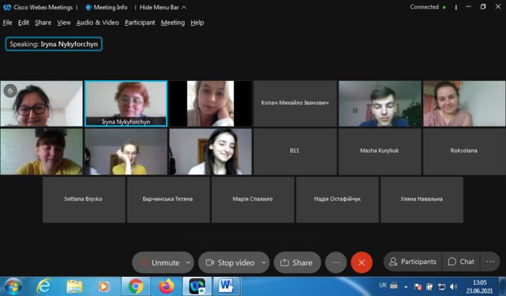Click the Share button
Image resolution: width=506 pixels, height=296 pixels.
pyautogui.click(x=297, y=262)
